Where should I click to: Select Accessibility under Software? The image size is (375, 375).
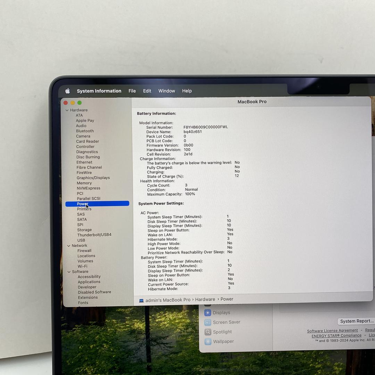(89, 277)
